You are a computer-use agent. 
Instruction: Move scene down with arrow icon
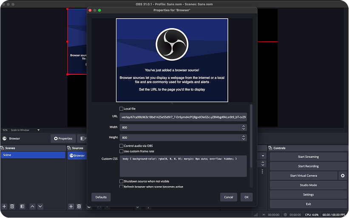40,206
